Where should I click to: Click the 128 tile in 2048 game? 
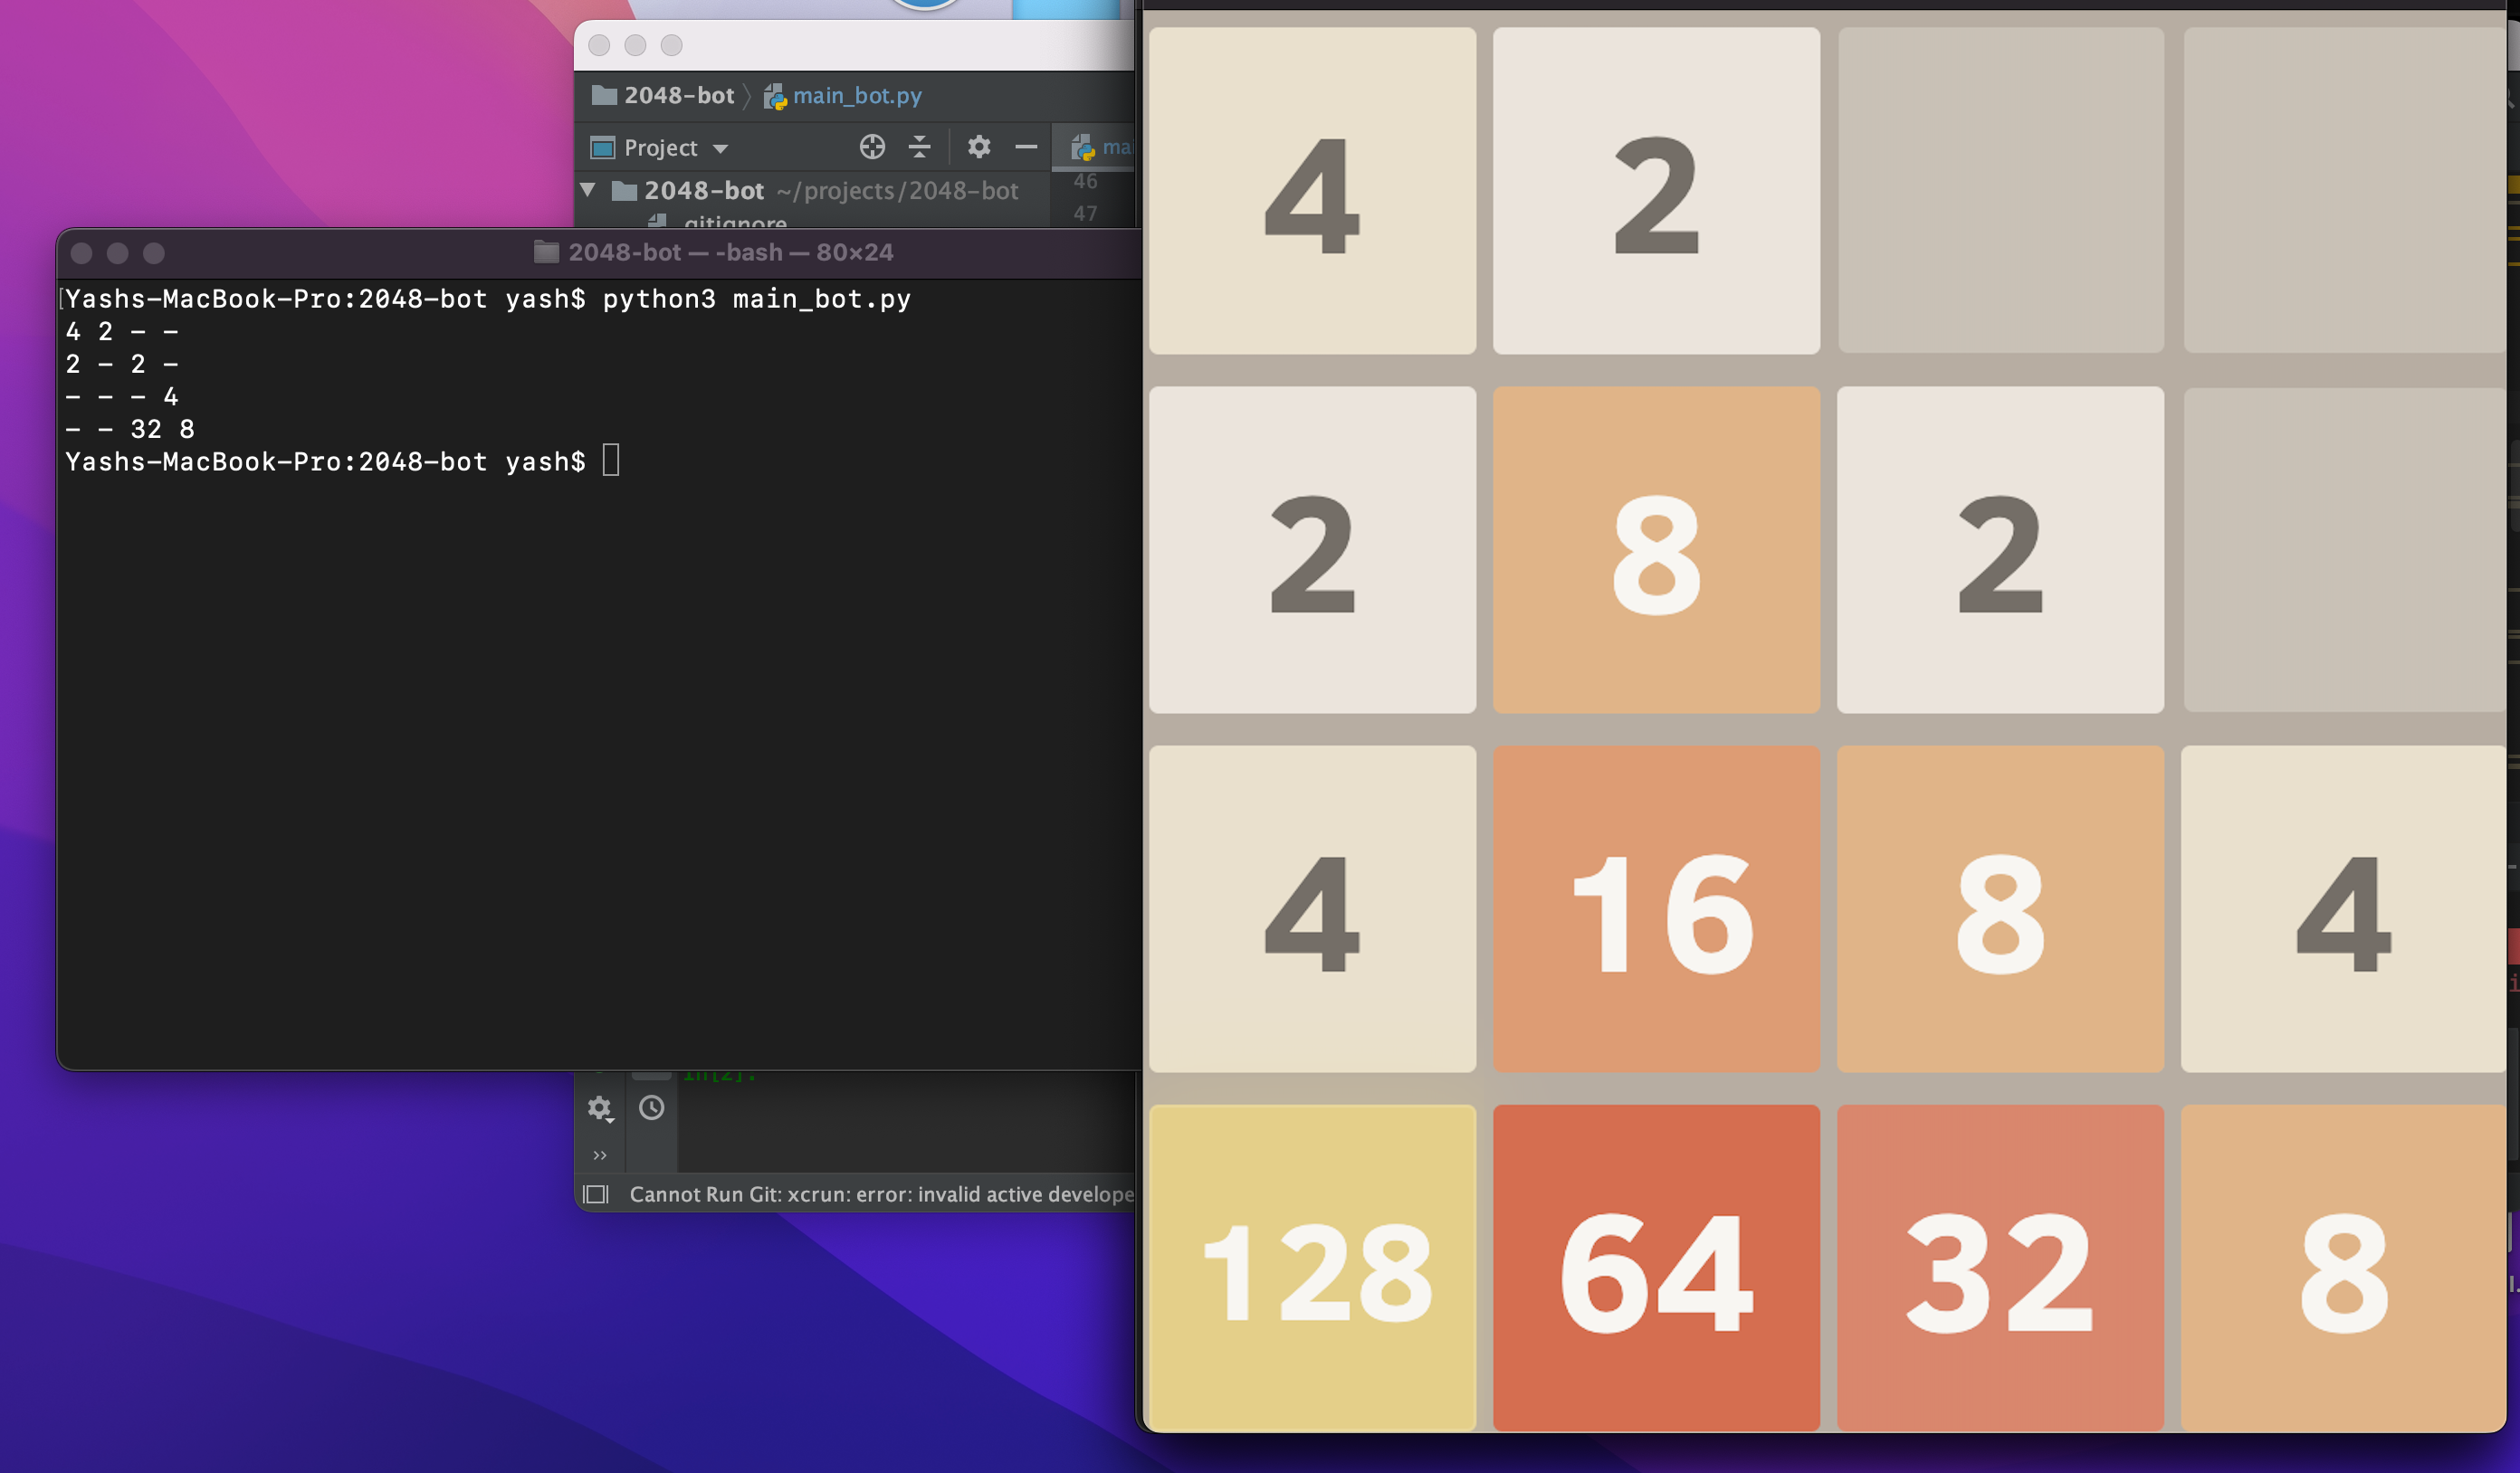click(x=1312, y=1269)
